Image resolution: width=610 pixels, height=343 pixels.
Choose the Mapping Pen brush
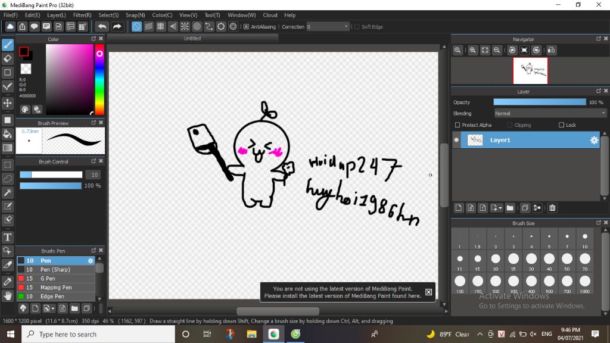[x=55, y=288]
